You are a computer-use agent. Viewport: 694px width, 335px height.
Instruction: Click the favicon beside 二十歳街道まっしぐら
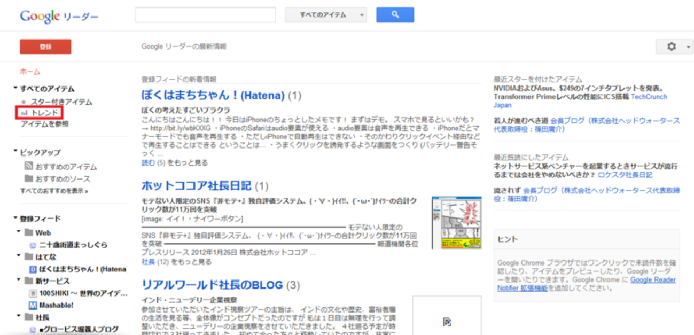pos(33,245)
